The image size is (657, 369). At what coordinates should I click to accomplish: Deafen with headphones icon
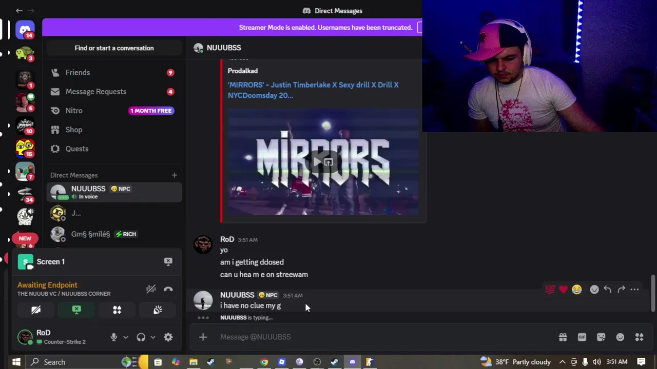click(x=141, y=337)
